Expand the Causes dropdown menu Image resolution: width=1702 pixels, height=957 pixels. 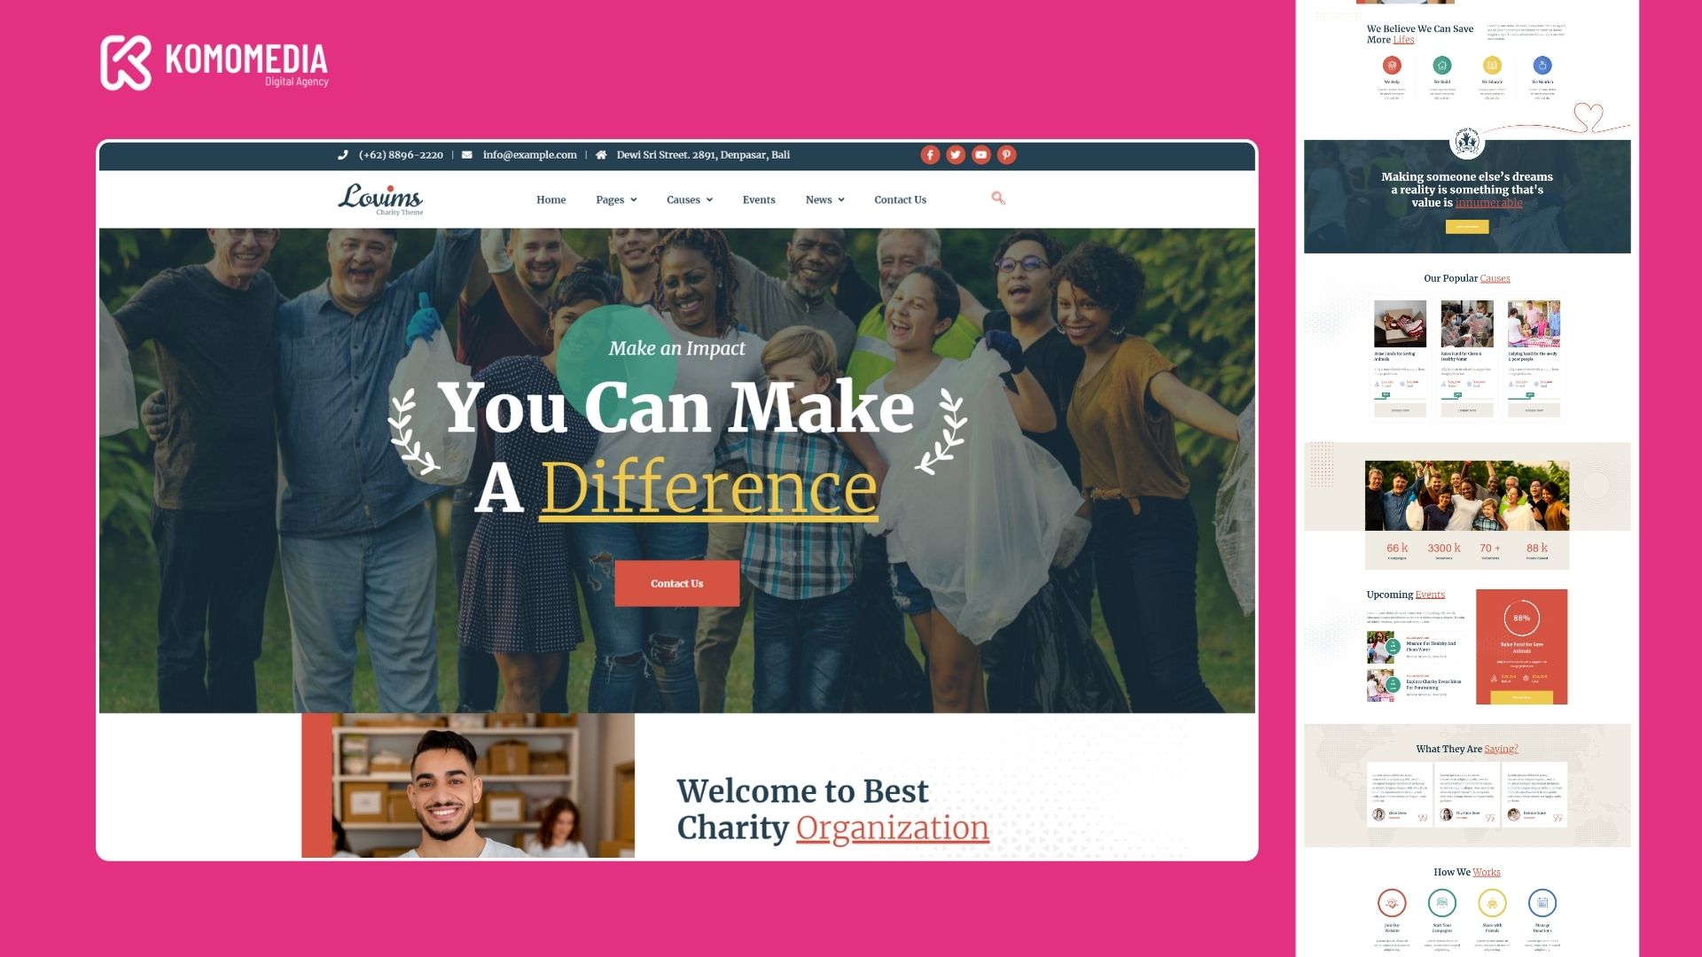point(690,200)
